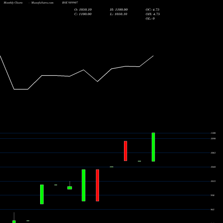Select the open value 'O: 1050.10'

[x=83, y=10]
